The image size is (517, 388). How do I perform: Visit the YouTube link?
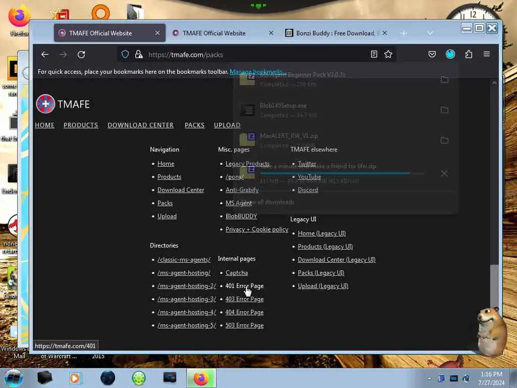(309, 177)
